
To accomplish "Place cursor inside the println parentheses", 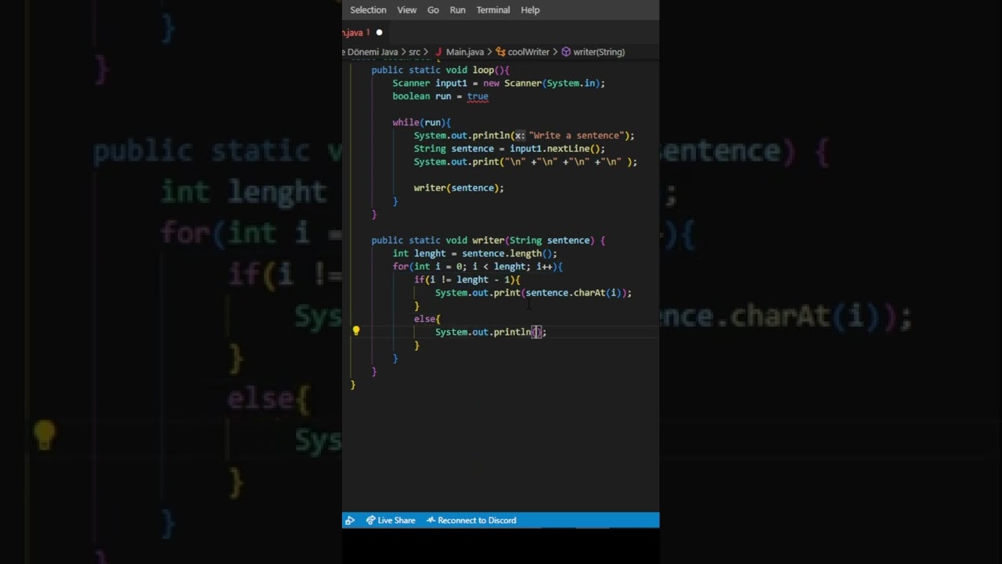I will (x=536, y=332).
